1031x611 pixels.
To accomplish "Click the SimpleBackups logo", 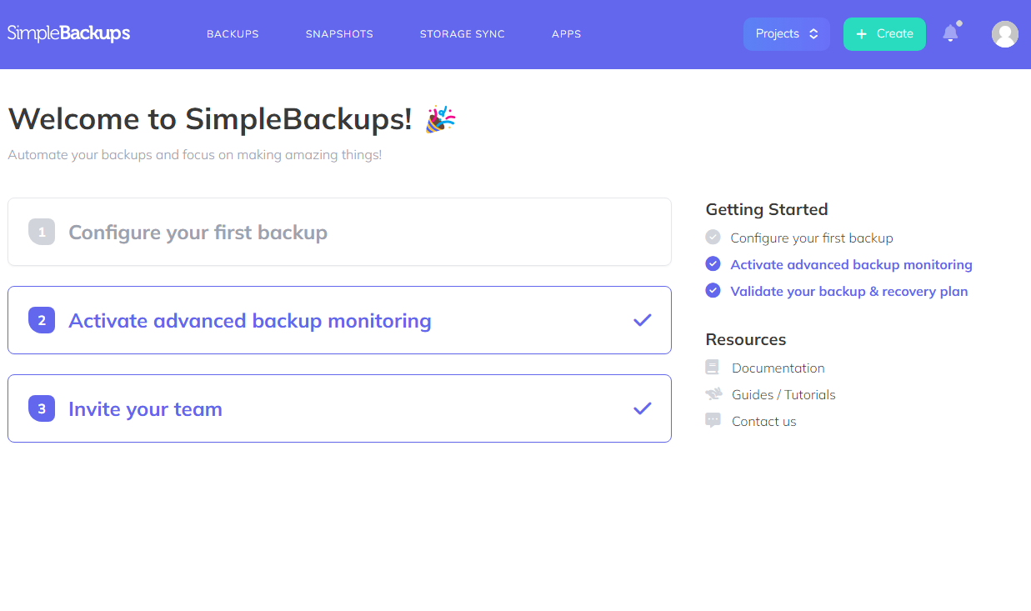I will (69, 33).
